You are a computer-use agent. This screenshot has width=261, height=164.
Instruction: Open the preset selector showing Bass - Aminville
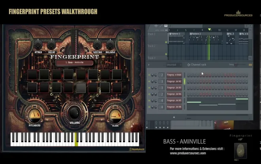click(75, 63)
